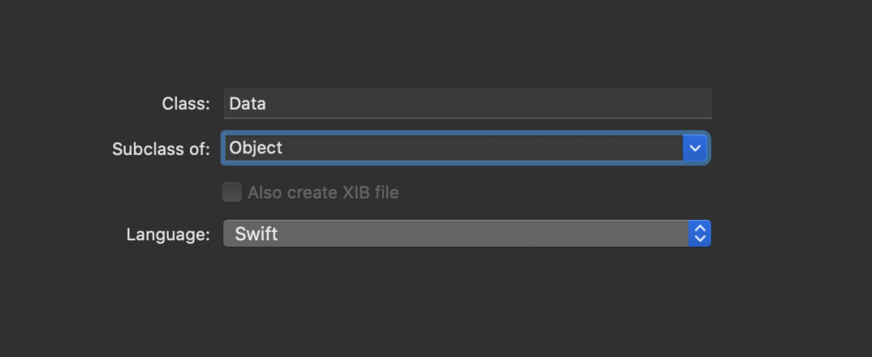Screen dimensions: 872x357
Task: Expand the superclass suggestions list
Action: tap(696, 148)
